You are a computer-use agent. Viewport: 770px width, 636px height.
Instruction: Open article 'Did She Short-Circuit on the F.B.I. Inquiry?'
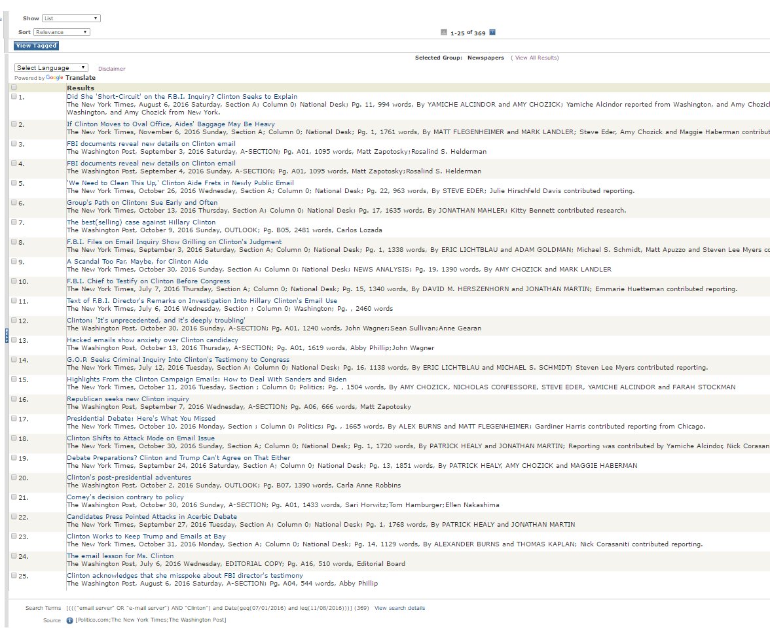182,97
